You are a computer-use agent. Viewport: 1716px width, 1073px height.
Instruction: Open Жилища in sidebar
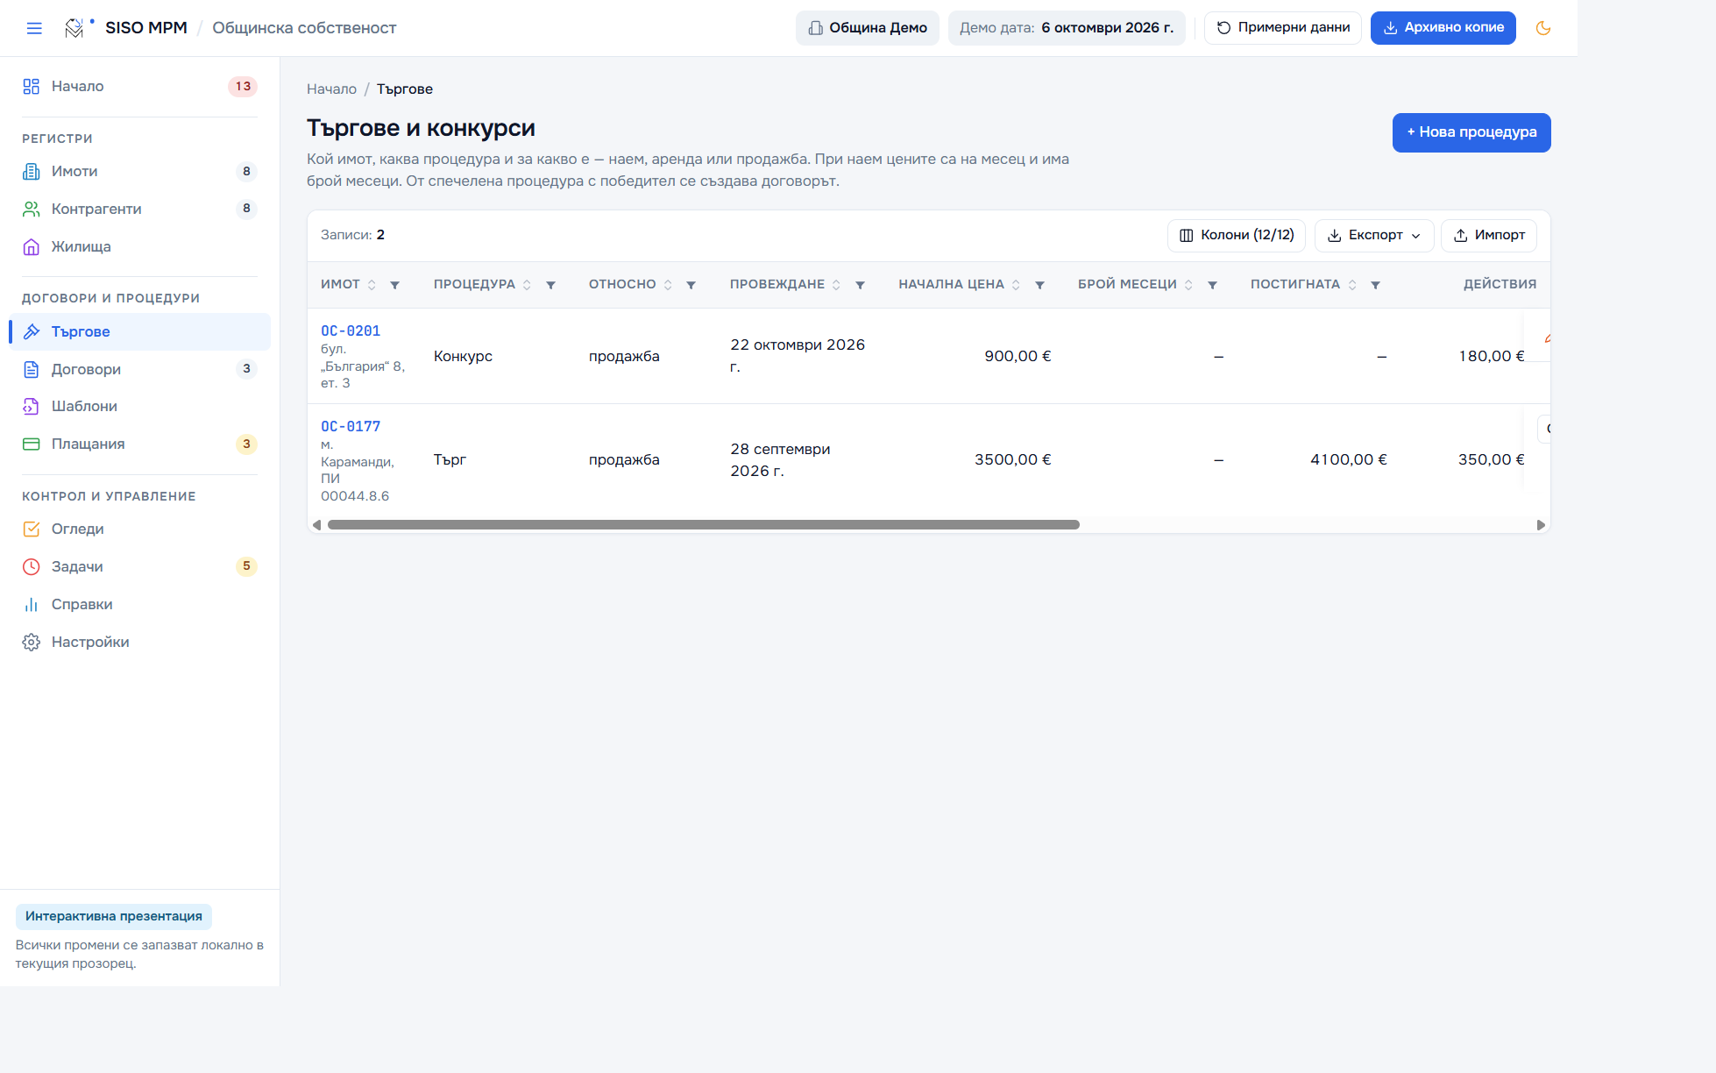coord(139,246)
